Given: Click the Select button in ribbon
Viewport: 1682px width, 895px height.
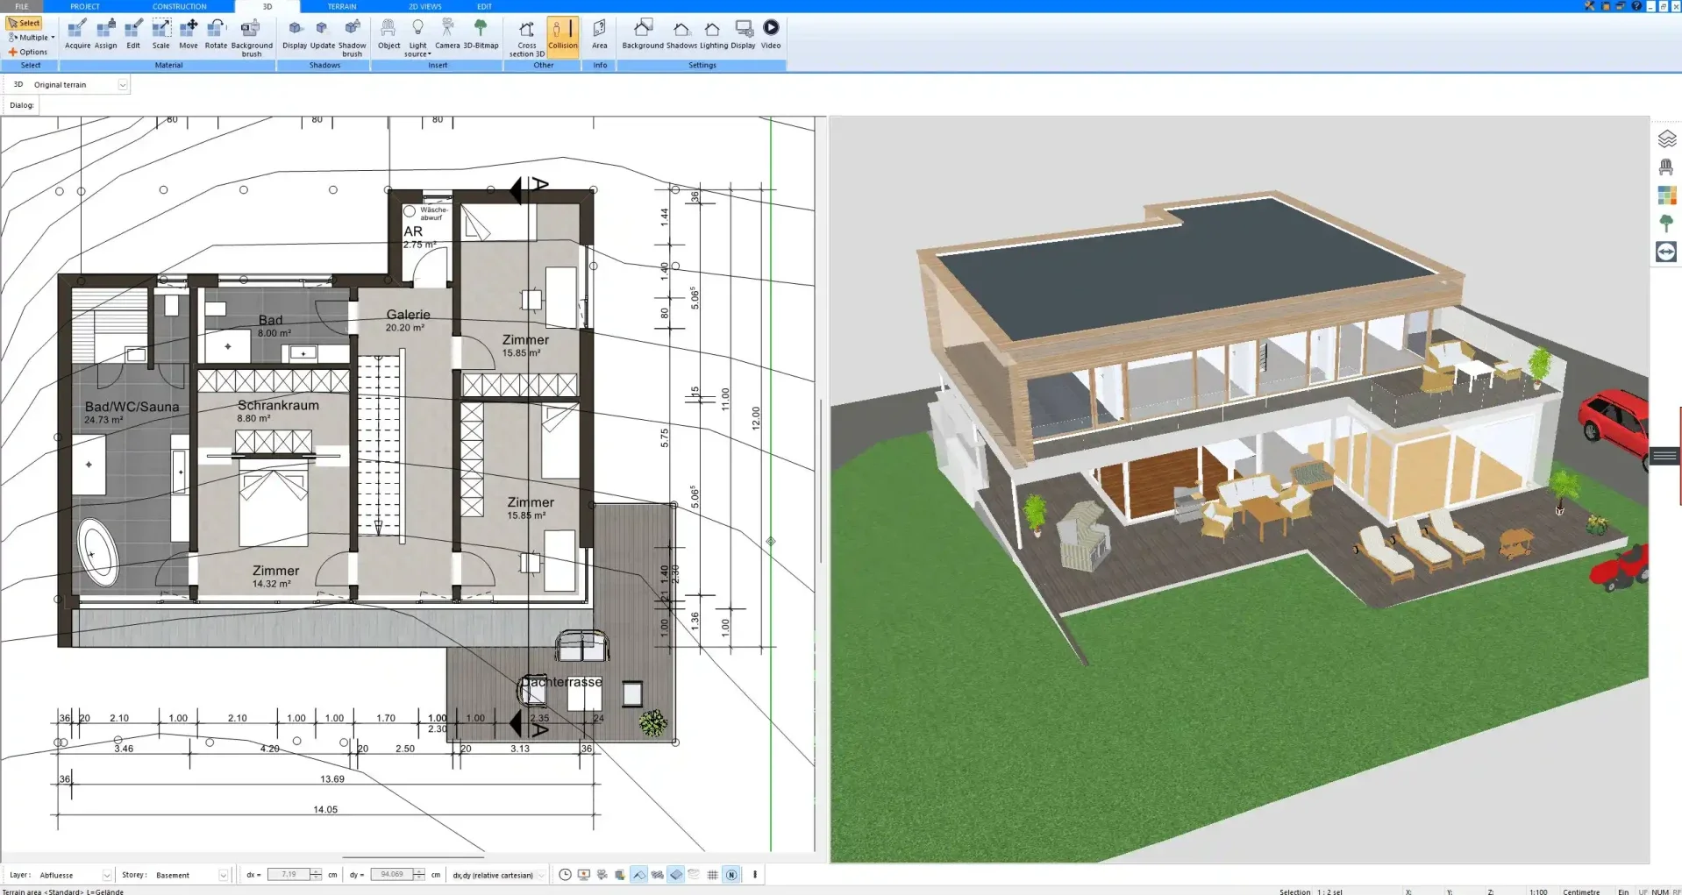Looking at the screenshot, I should [25, 24].
